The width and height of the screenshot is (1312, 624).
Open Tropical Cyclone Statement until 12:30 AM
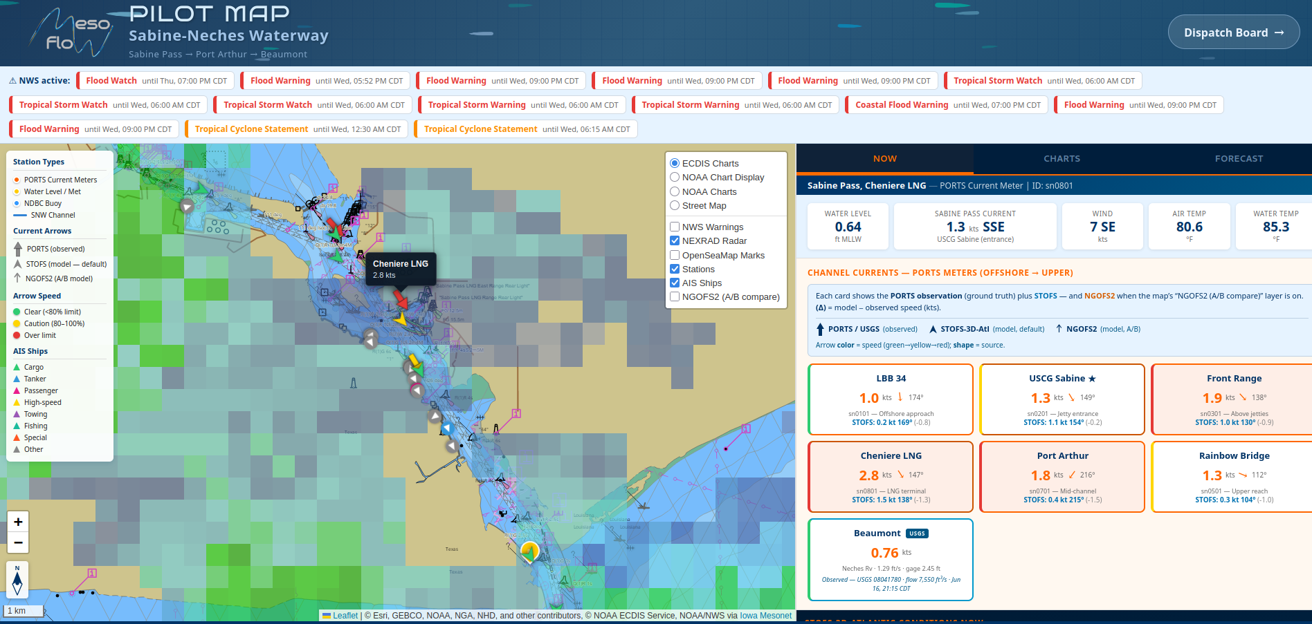click(297, 129)
